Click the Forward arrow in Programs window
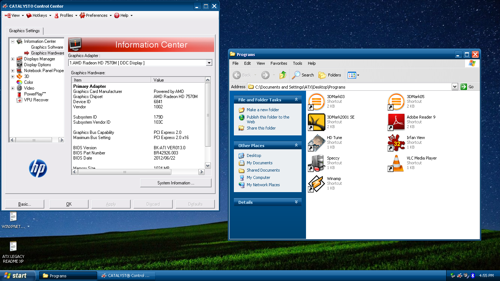The image size is (500, 281). click(265, 75)
